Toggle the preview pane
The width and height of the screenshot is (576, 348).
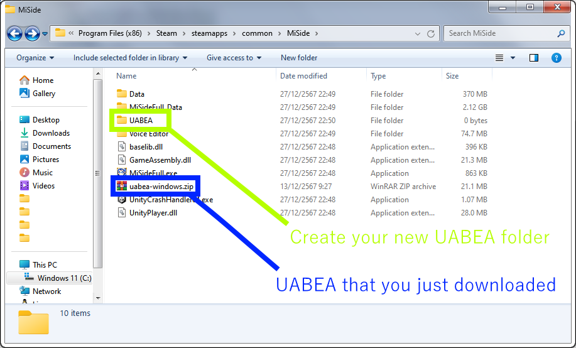[534, 58]
